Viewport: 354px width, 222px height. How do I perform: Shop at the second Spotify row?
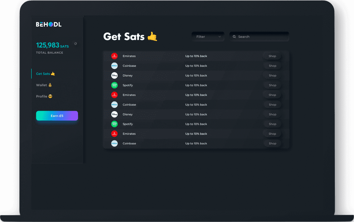coord(272,124)
